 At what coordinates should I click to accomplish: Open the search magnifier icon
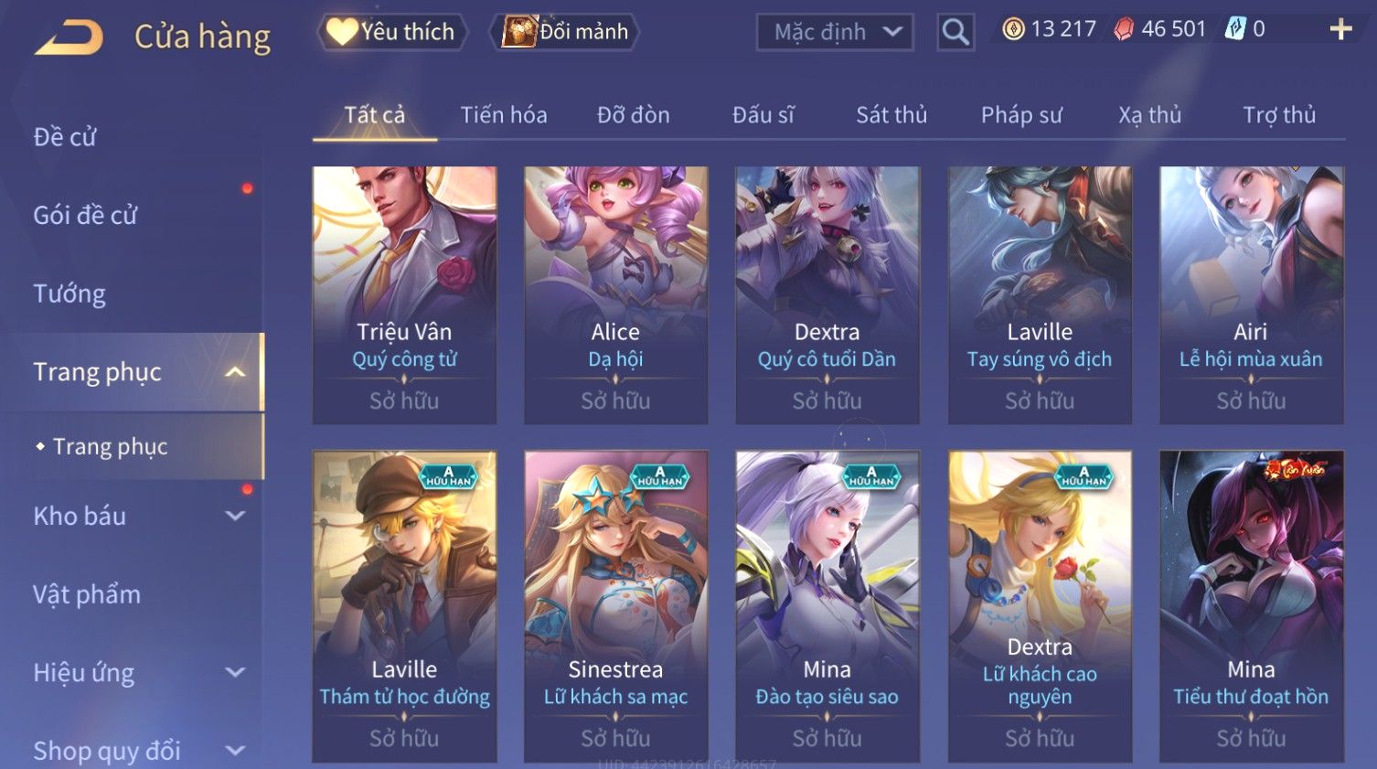click(x=955, y=32)
